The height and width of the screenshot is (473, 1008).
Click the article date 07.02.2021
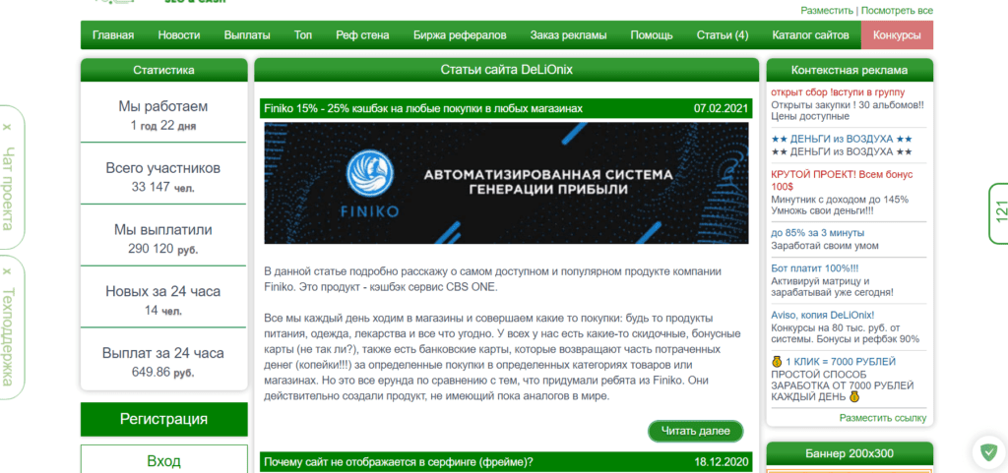click(721, 108)
